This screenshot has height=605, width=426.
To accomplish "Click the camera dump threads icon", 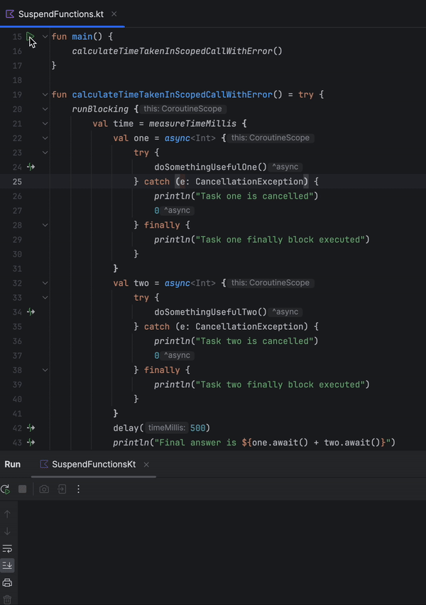I will click(44, 489).
